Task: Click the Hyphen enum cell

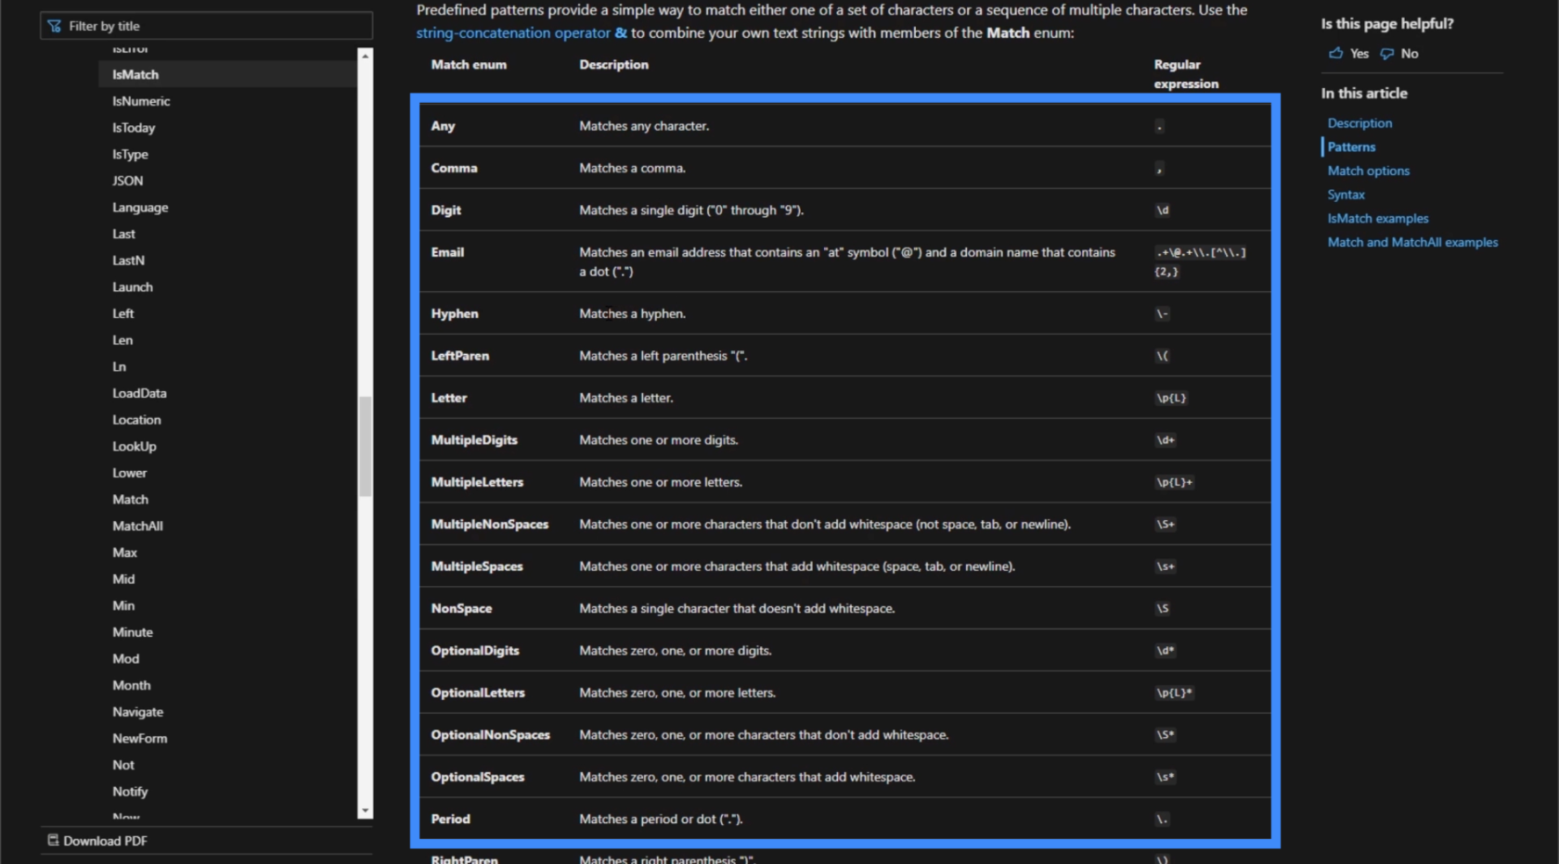Action: pos(455,313)
